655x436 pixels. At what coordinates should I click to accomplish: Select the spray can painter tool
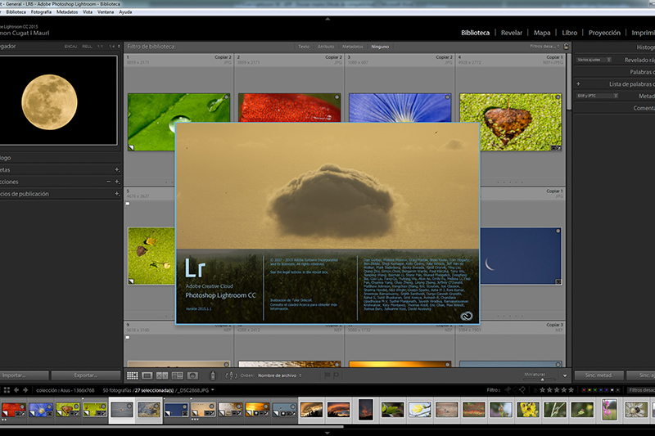(213, 375)
